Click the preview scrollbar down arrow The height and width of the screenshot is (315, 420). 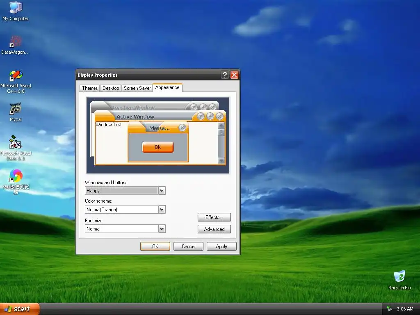pos(221,161)
